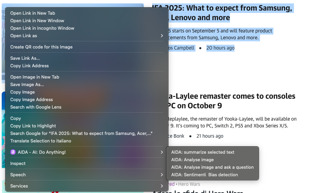The height and width of the screenshot is (193, 311).
Task: Choose Copy Link to Highlight
Action: pos(87,126)
